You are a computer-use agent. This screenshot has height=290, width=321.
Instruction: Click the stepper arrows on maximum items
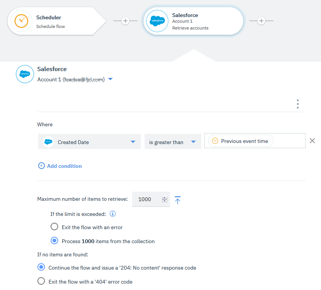tap(165, 199)
